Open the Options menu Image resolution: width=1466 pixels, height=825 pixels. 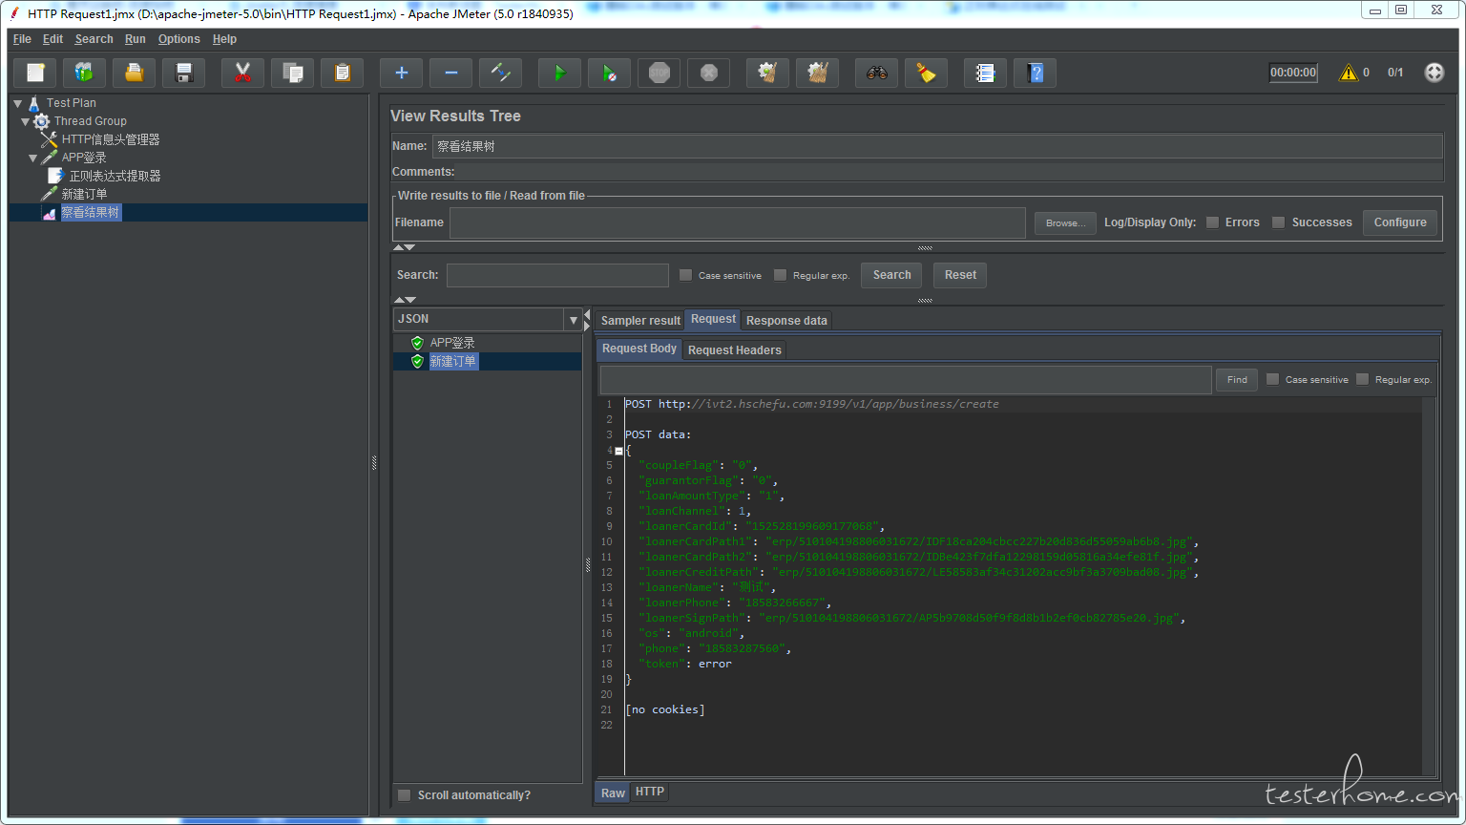click(x=179, y=39)
